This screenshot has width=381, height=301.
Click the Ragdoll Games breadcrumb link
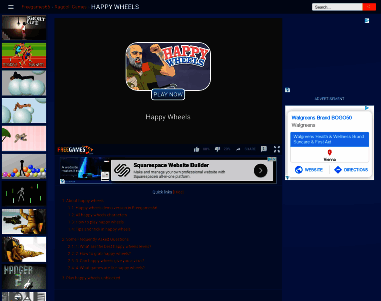tap(71, 7)
